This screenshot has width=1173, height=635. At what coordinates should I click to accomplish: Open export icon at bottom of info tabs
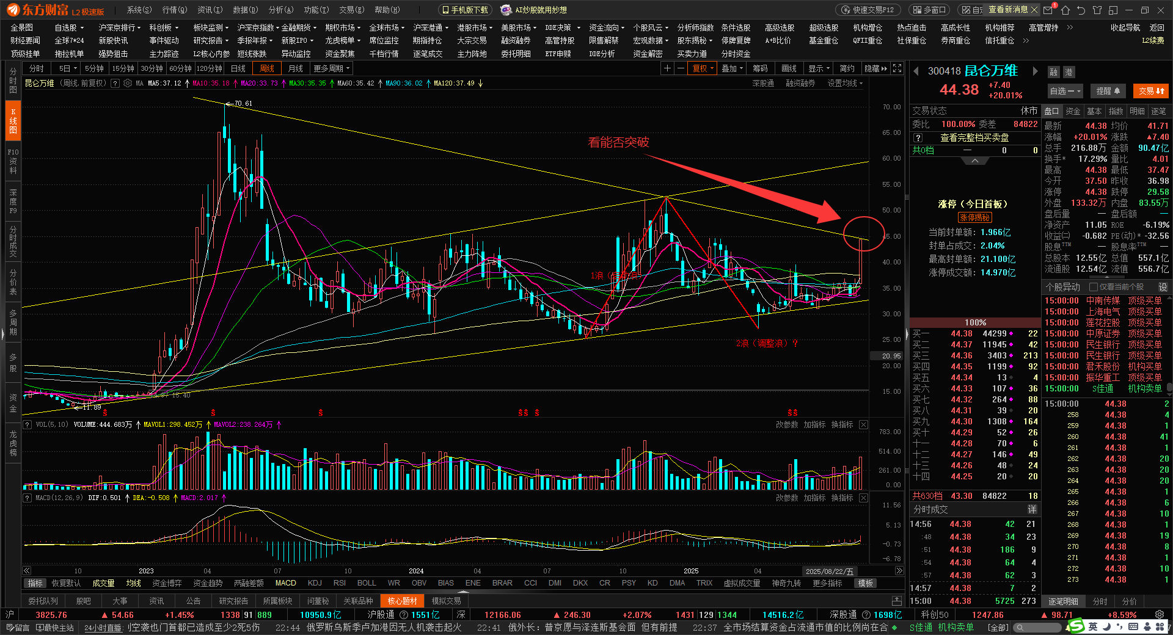pos(896,601)
